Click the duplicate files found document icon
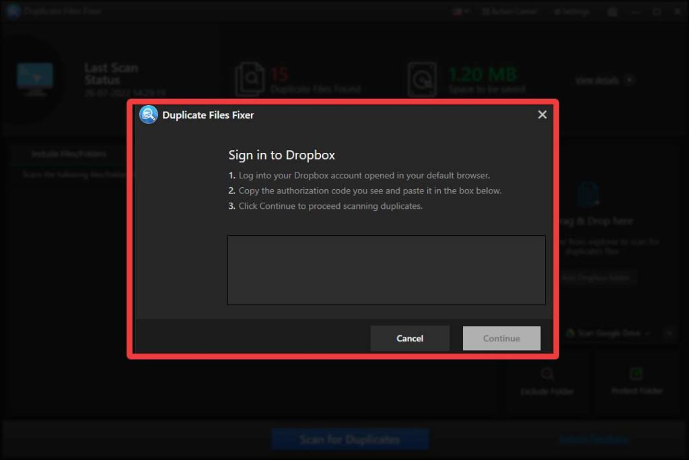 (x=250, y=79)
